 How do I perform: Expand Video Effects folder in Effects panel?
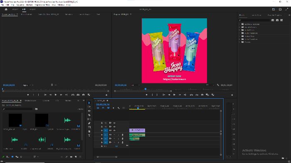pos(239,36)
